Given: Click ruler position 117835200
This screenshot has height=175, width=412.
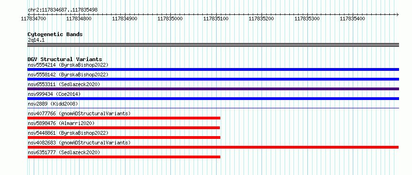Looking at the screenshot, I should [262, 19].
